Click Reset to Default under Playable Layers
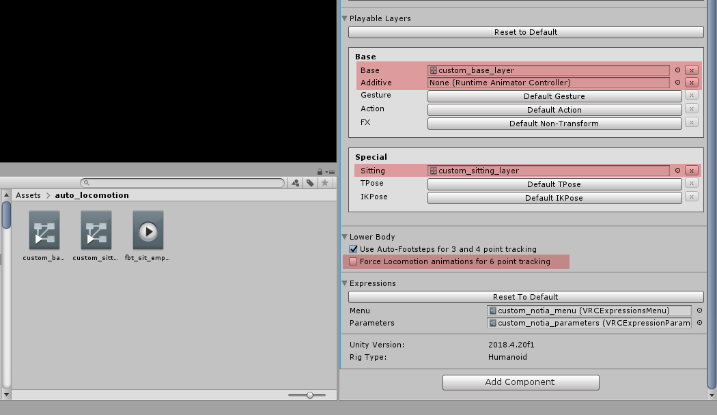 525,32
